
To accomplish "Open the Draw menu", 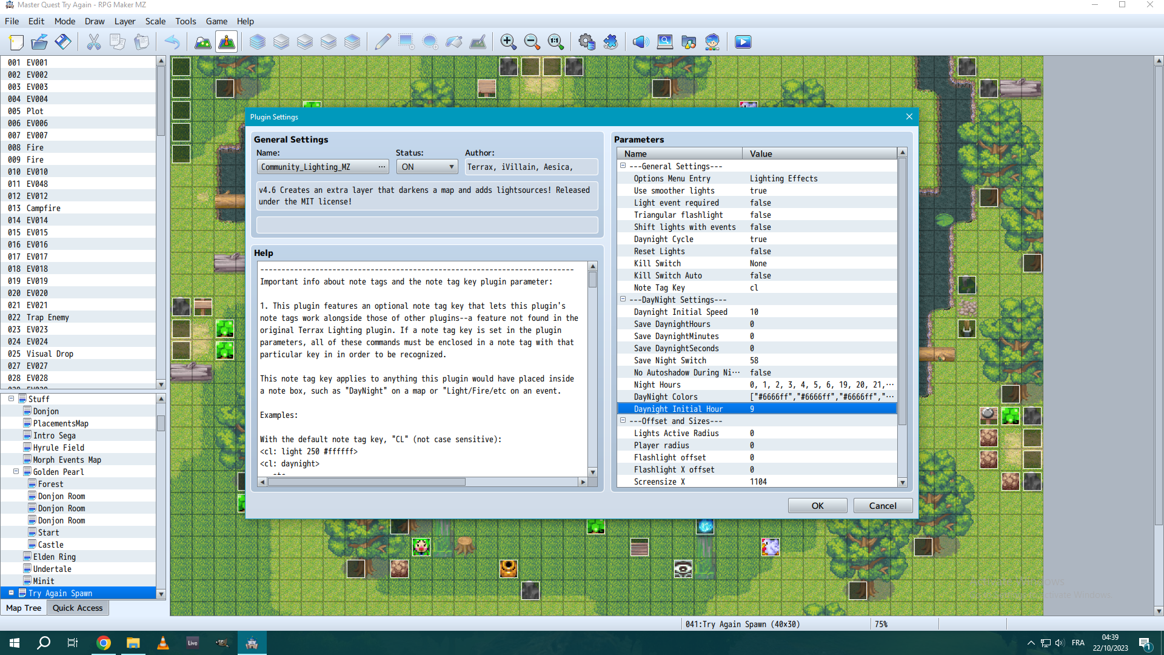I will pyautogui.click(x=95, y=21).
